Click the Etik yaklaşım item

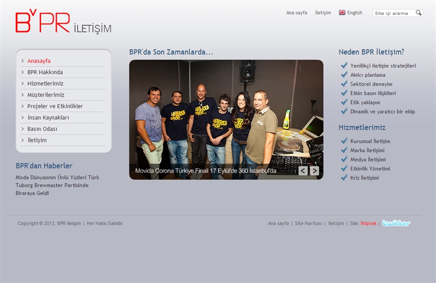click(x=365, y=103)
